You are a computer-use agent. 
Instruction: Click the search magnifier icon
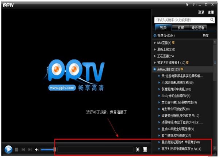point(212,20)
